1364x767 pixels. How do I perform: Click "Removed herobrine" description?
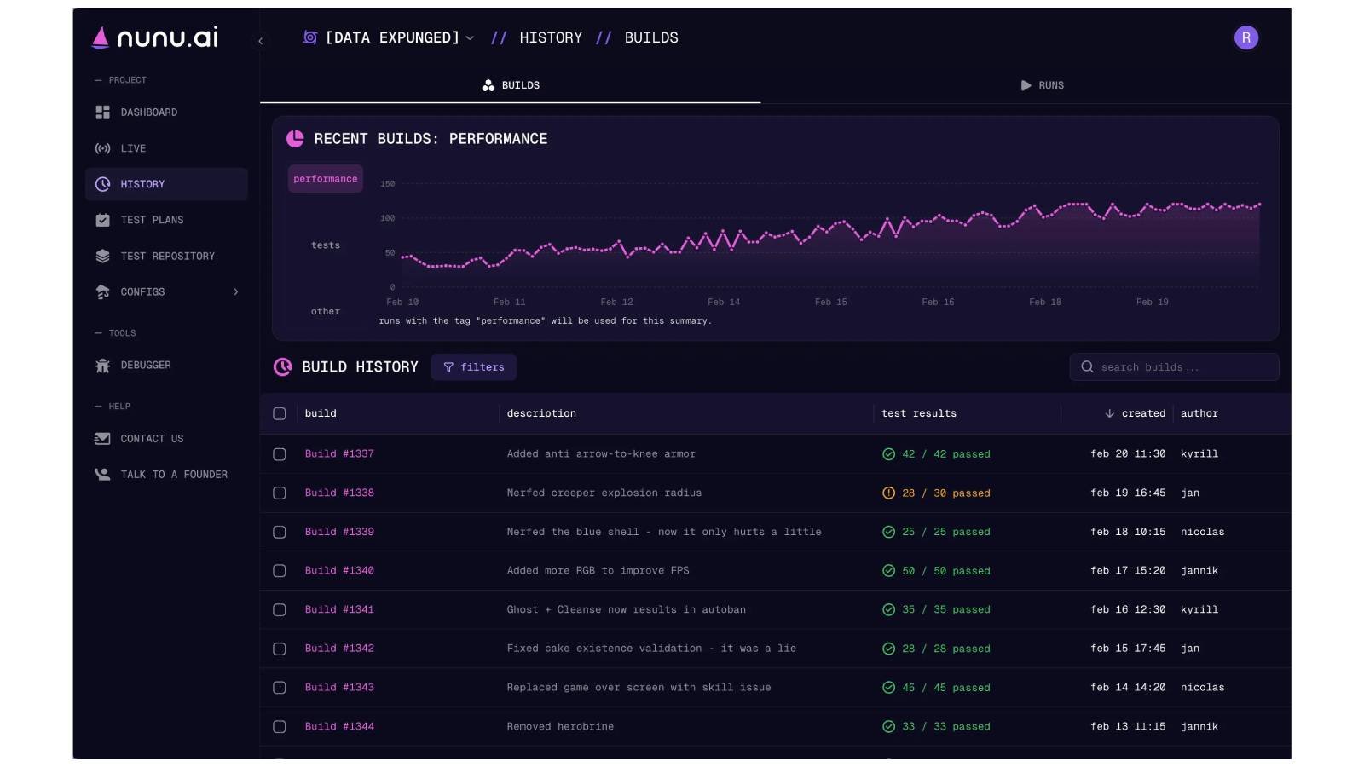(x=560, y=727)
